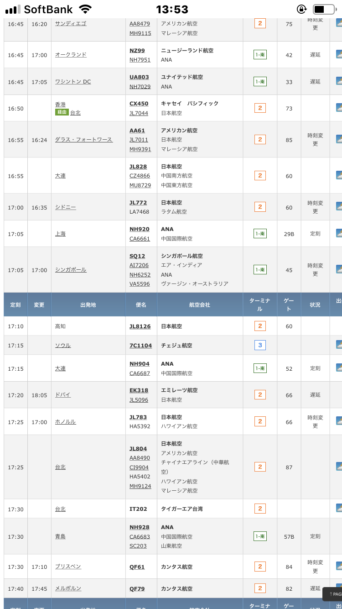This screenshot has width=342, height=609.
Task: Tap the Wi-Fi icon in the status bar
Action: [x=85, y=9]
